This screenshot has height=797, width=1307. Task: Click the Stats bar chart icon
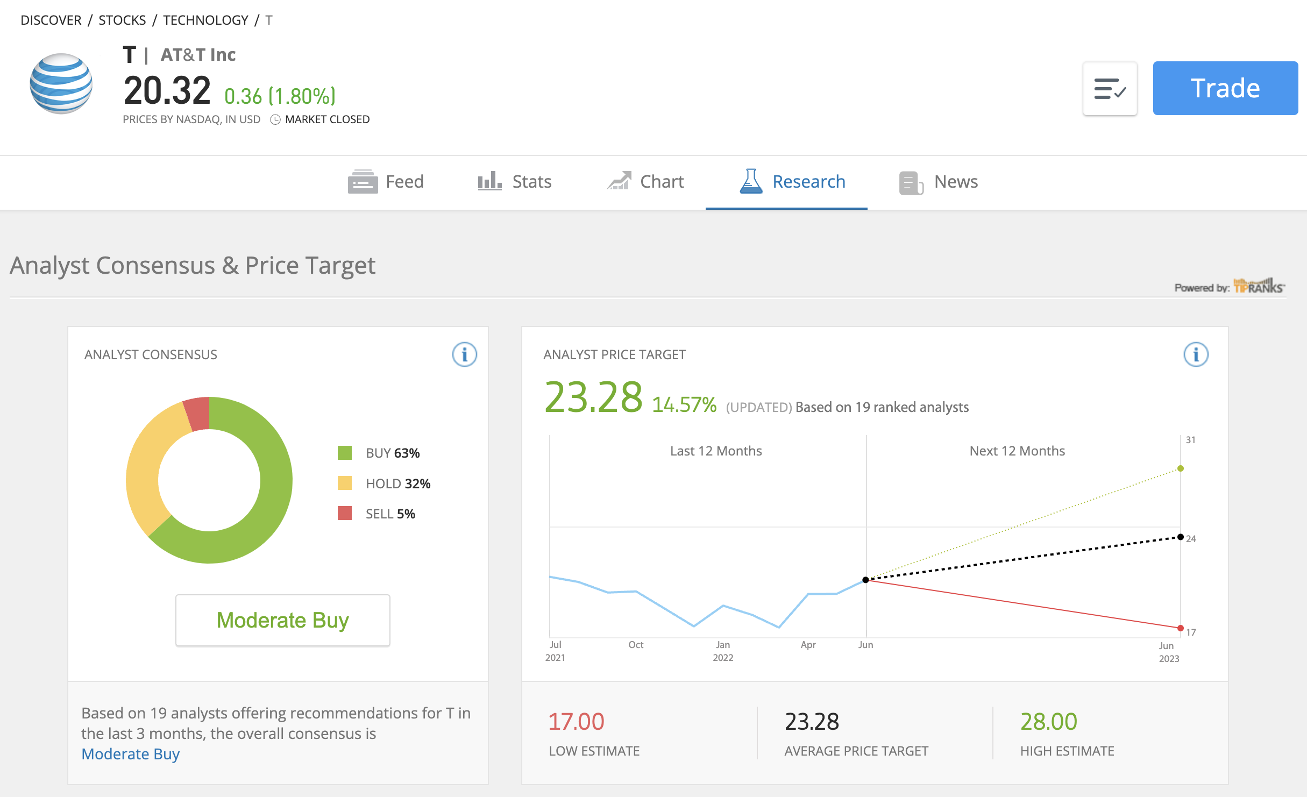pos(489,181)
